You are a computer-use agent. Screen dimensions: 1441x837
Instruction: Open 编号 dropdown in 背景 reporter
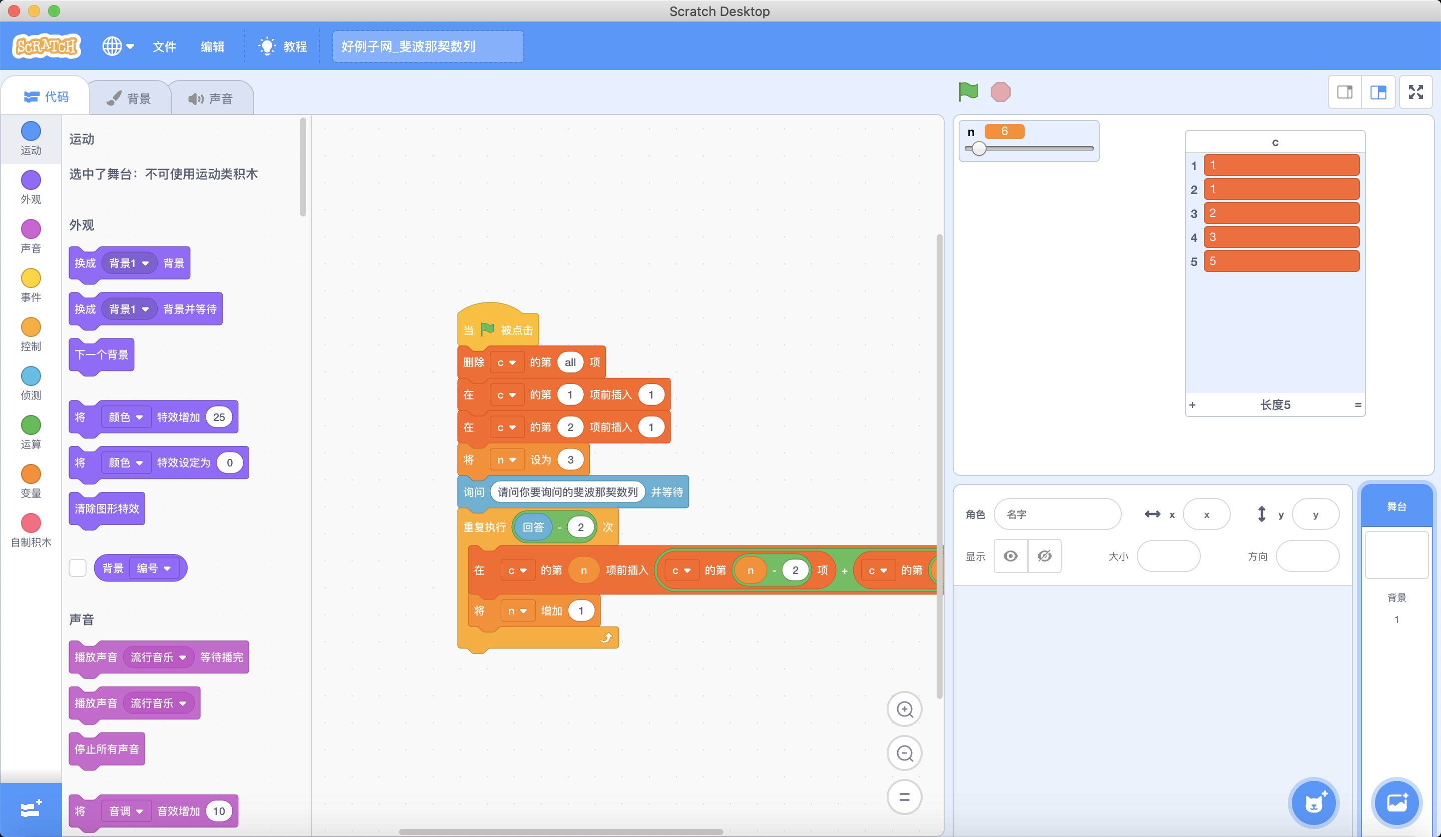click(154, 568)
